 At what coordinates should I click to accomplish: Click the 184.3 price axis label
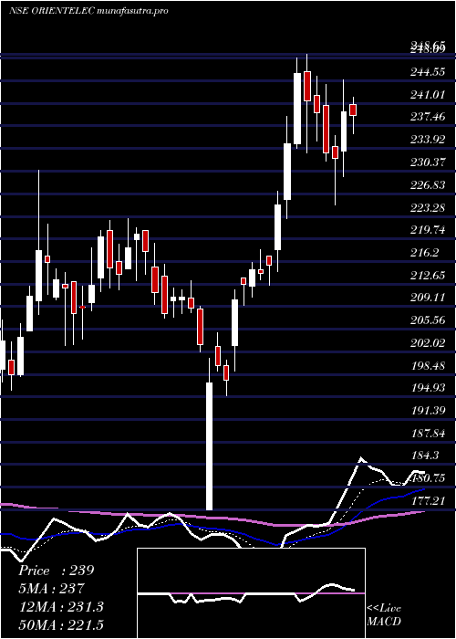427,456
